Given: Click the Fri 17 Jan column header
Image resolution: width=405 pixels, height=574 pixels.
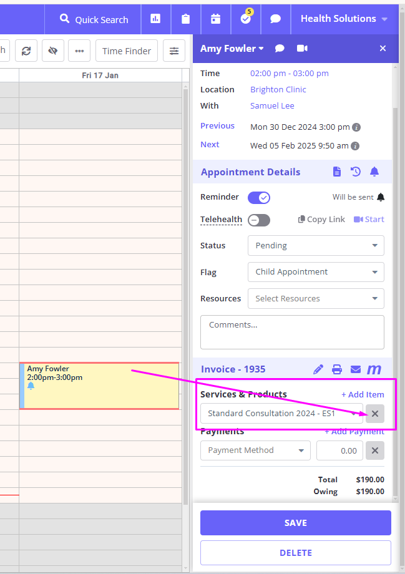Looking at the screenshot, I should tap(100, 75).
